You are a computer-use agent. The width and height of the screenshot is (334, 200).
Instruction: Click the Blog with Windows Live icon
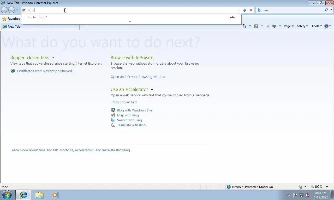tap(113, 110)
